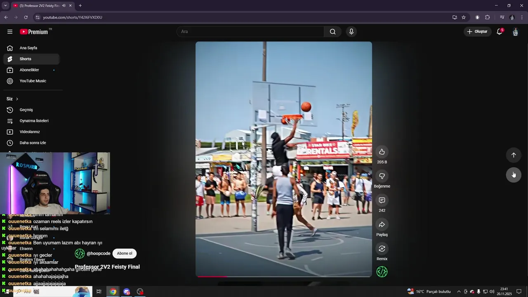
Task: Start voice search with microphone icon
Action: (x=351, y=32)
